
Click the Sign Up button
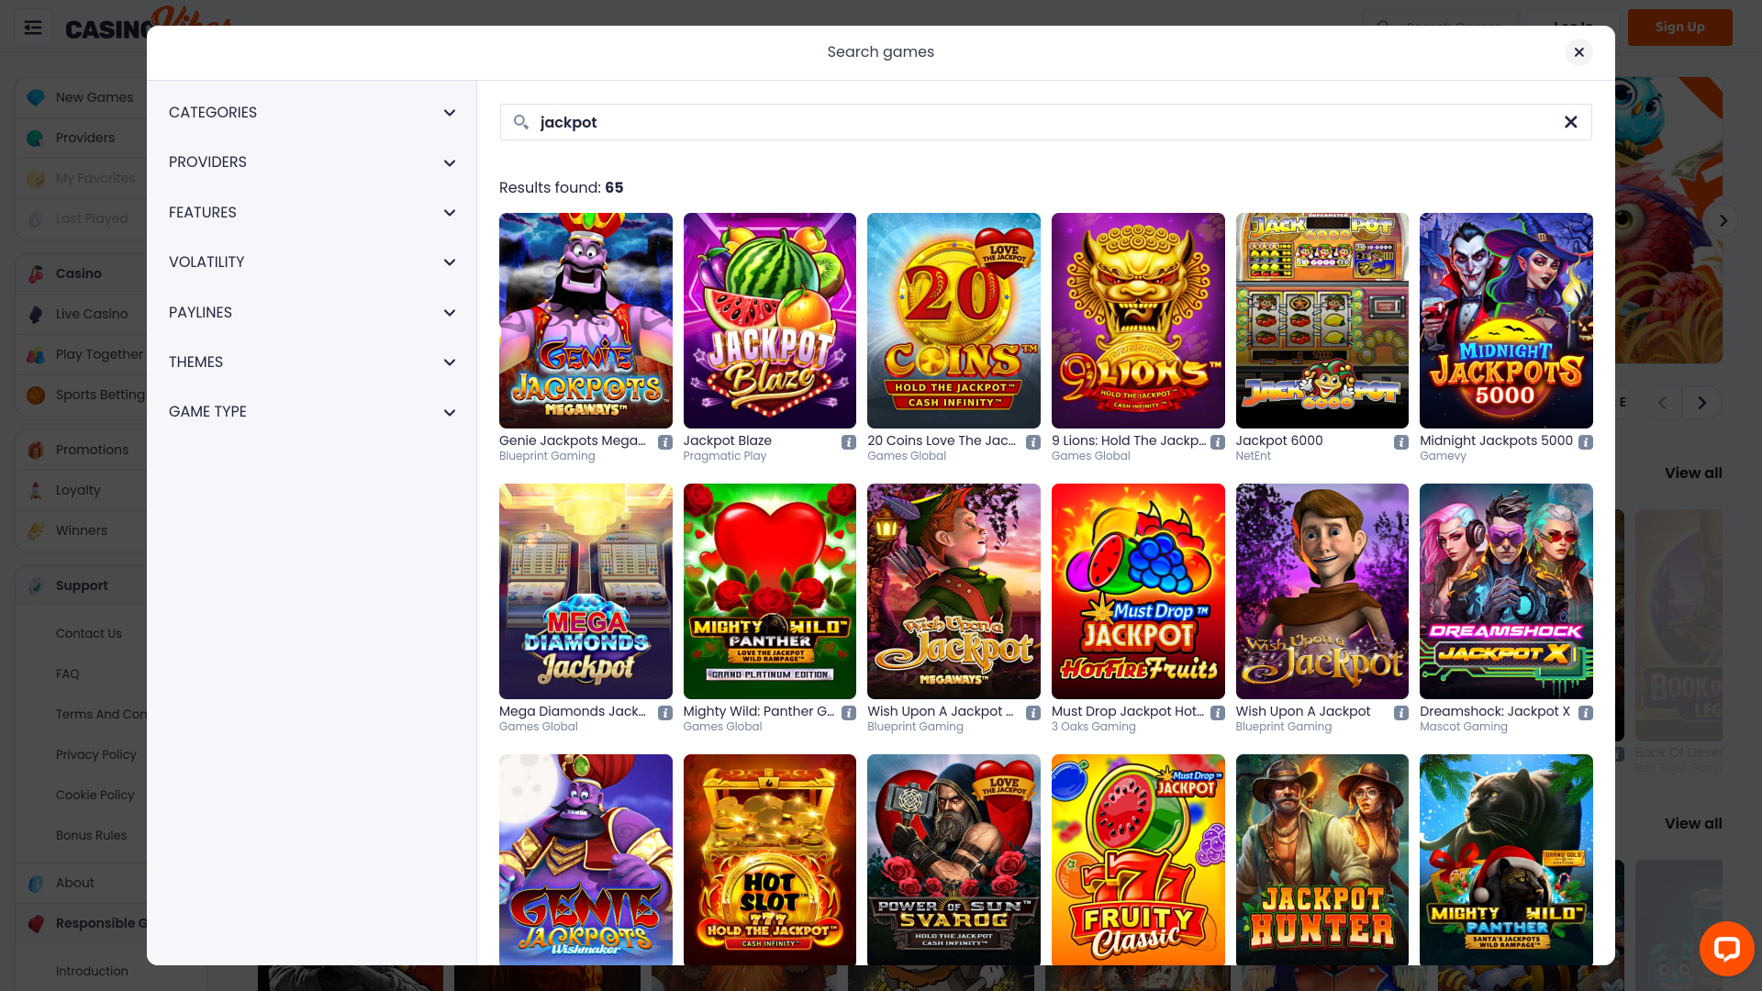tap(1680, 27)
